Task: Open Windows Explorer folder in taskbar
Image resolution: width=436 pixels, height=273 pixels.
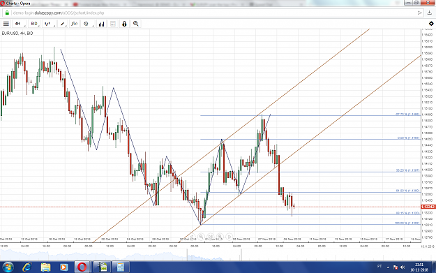Action: [45, 267]
